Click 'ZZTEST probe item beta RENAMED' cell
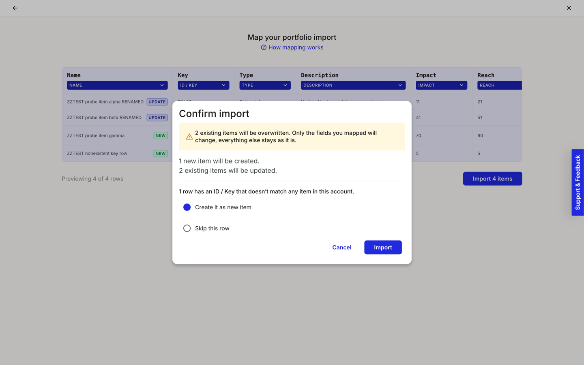Screen dimensions: 584x365 click(104, 118)
